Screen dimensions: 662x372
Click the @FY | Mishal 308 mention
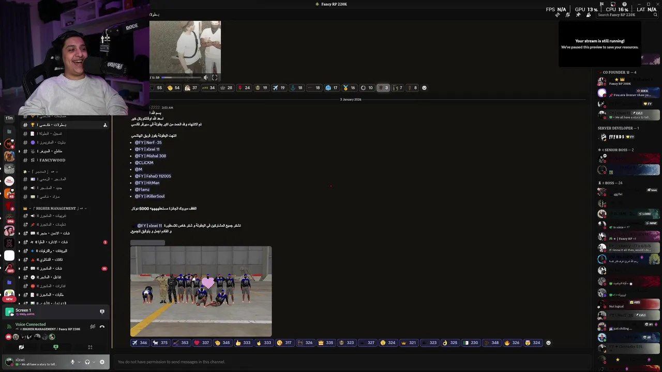(x=151, y=156)
